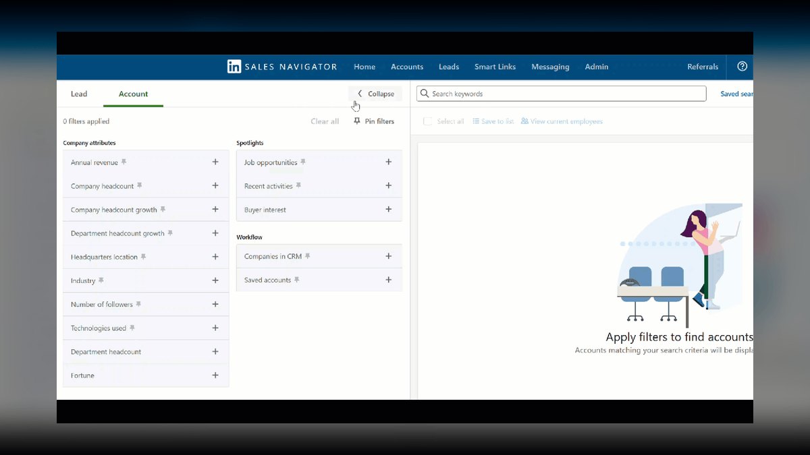Expand Technologies used with plus
810x455 pixels.
215,328
